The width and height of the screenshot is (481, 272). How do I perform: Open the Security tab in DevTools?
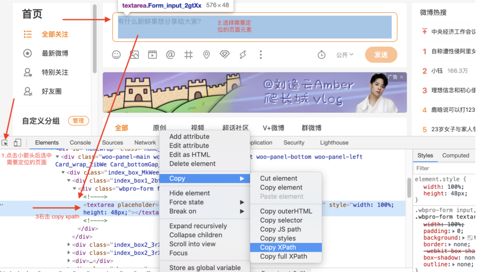294,142
